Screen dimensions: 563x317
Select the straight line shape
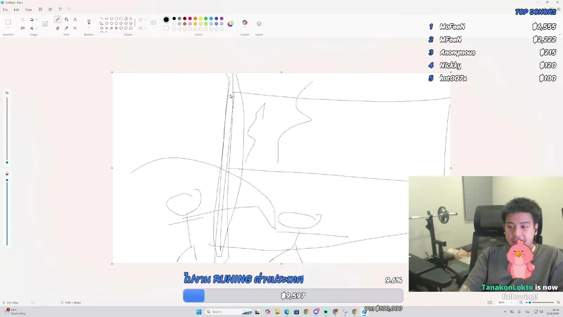102,18
